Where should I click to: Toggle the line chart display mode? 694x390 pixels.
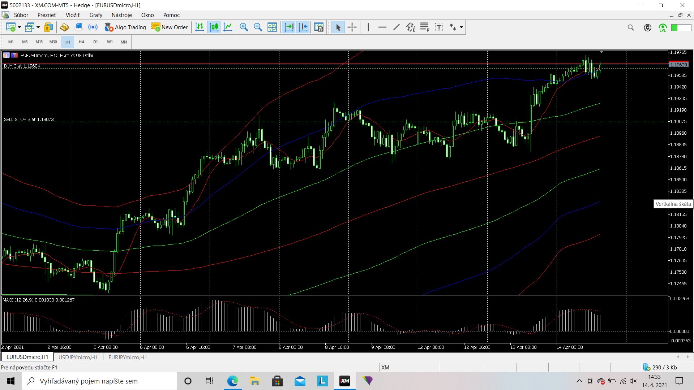228,27
